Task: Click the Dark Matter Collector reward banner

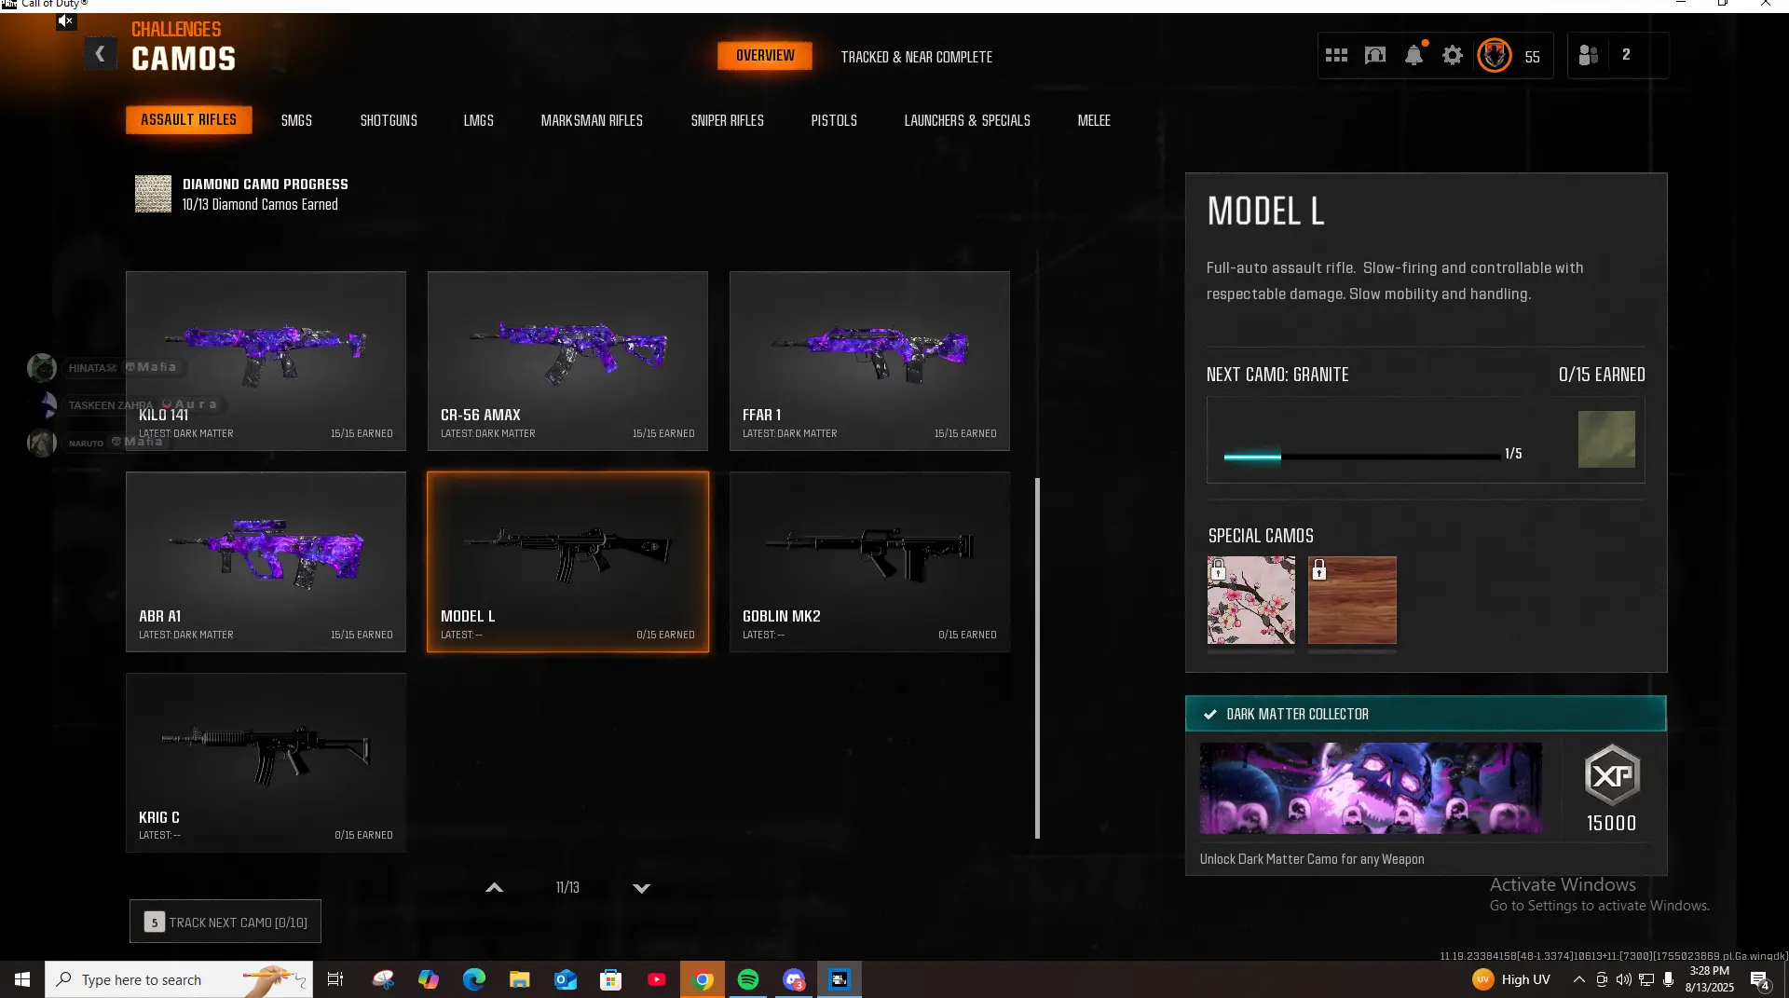Action: click(1371, 788)
